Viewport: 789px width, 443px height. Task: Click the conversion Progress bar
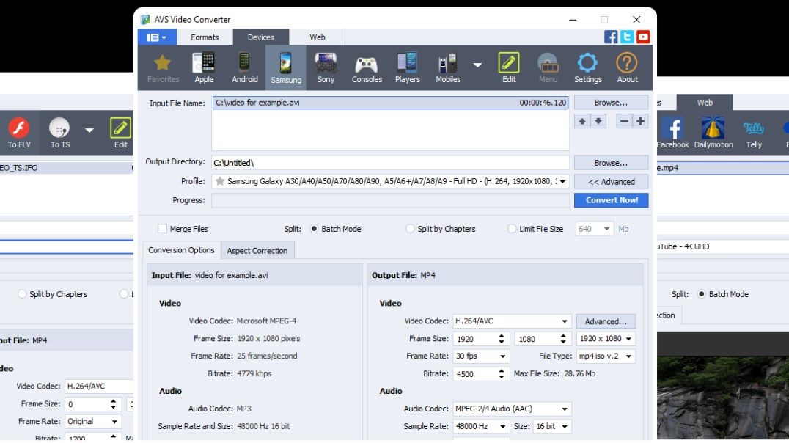click(390, 200)
